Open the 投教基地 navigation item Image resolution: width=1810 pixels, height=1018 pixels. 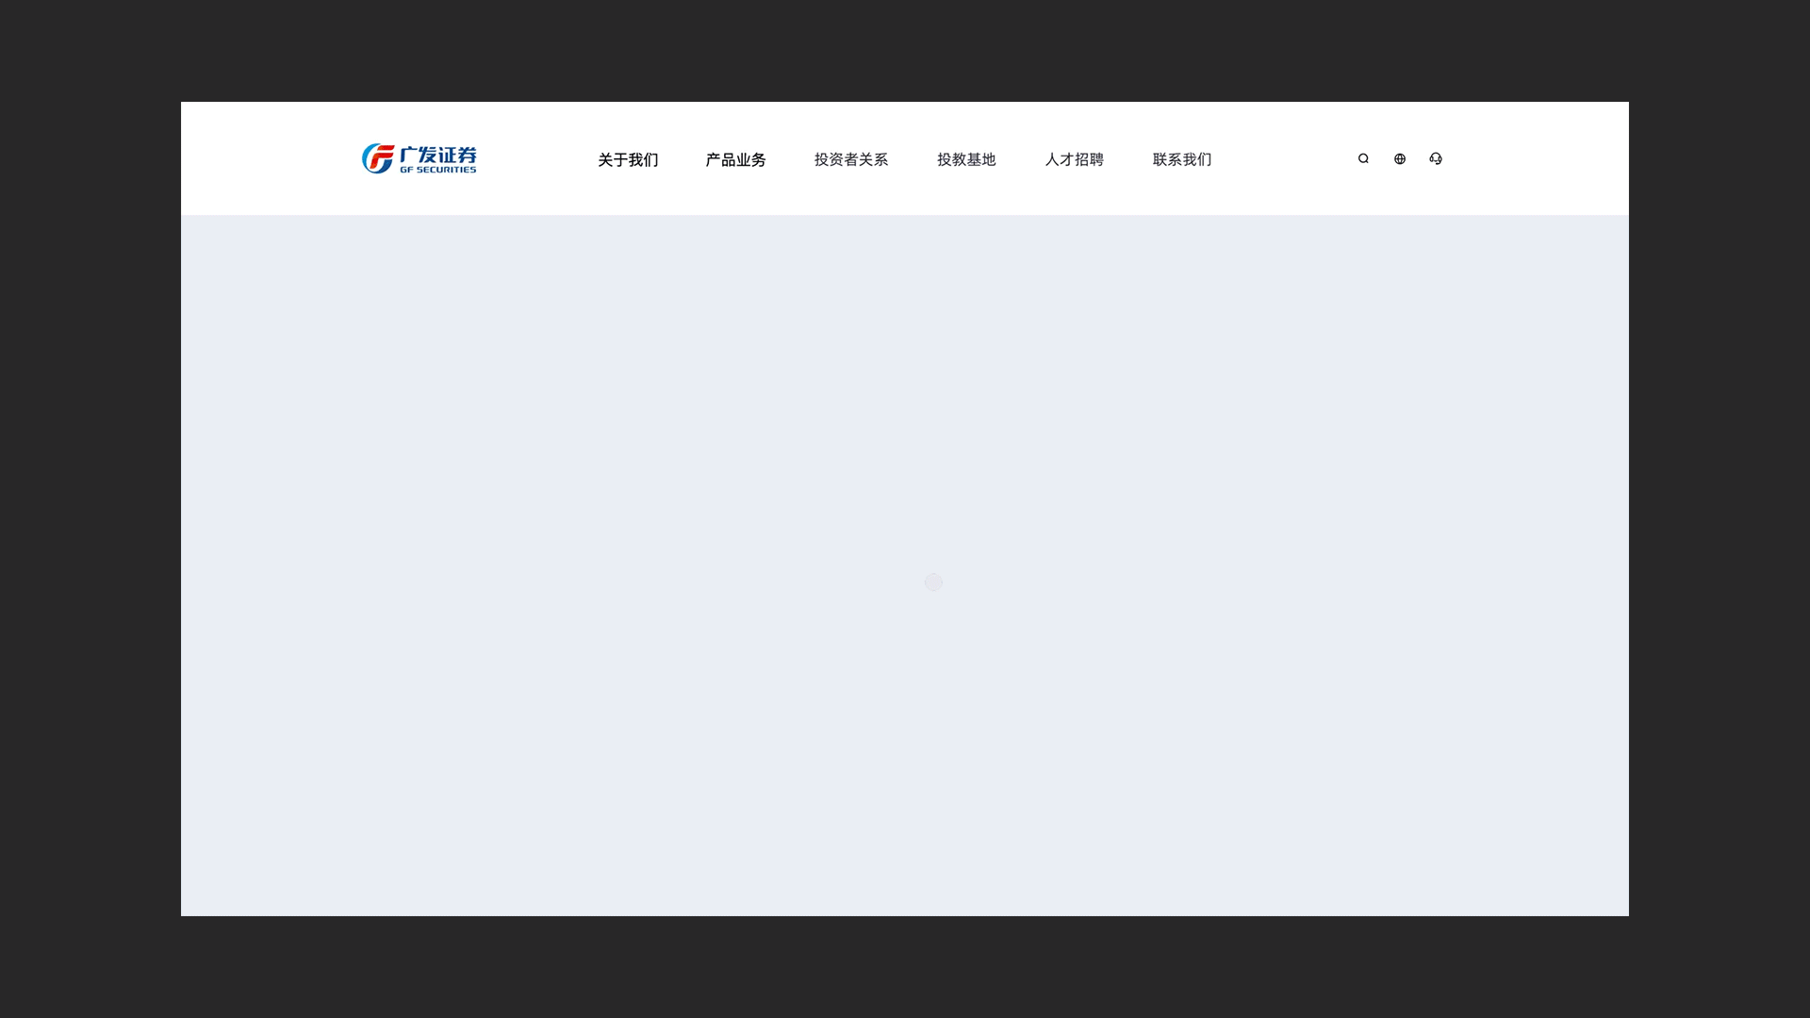click(x=966, y=159)
